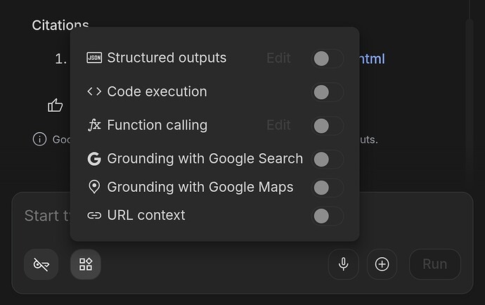Click the Run button

click(435, 264)
